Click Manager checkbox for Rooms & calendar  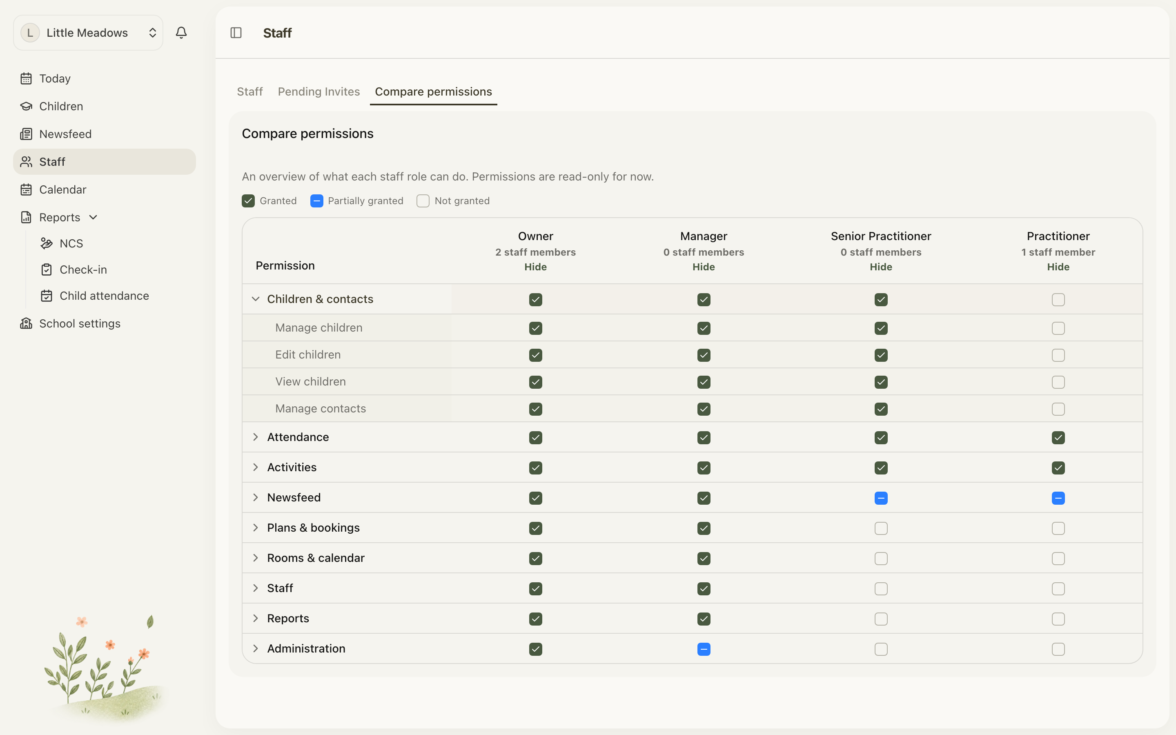704,558
